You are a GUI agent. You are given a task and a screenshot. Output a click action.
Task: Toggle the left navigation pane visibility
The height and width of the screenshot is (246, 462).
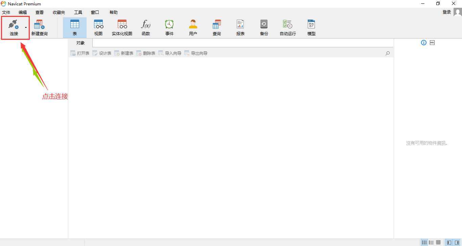[x=449, y=243]
